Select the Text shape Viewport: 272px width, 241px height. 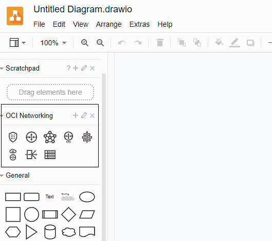tap(49, 197)
